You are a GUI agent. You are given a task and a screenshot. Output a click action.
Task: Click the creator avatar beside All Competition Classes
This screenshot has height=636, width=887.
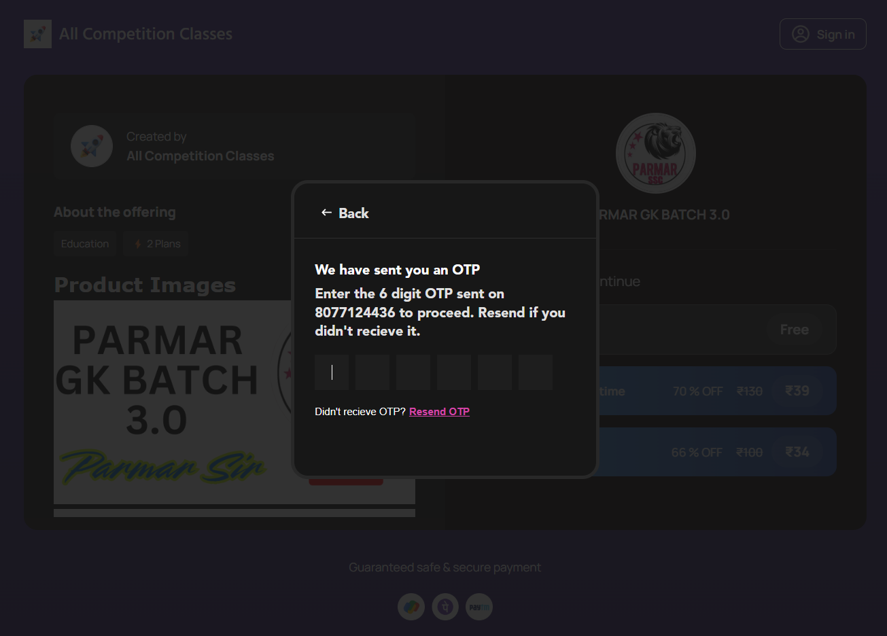click(x=91, y=145)
